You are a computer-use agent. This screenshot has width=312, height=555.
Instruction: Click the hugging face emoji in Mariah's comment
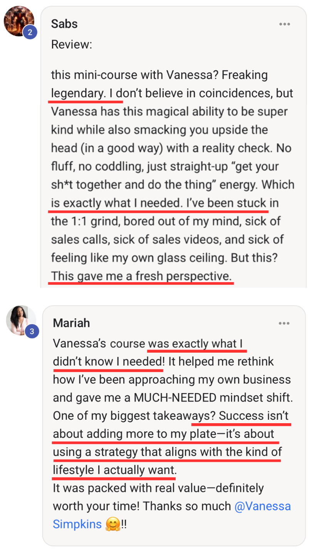pyautogui.click(x=112, y=525)
